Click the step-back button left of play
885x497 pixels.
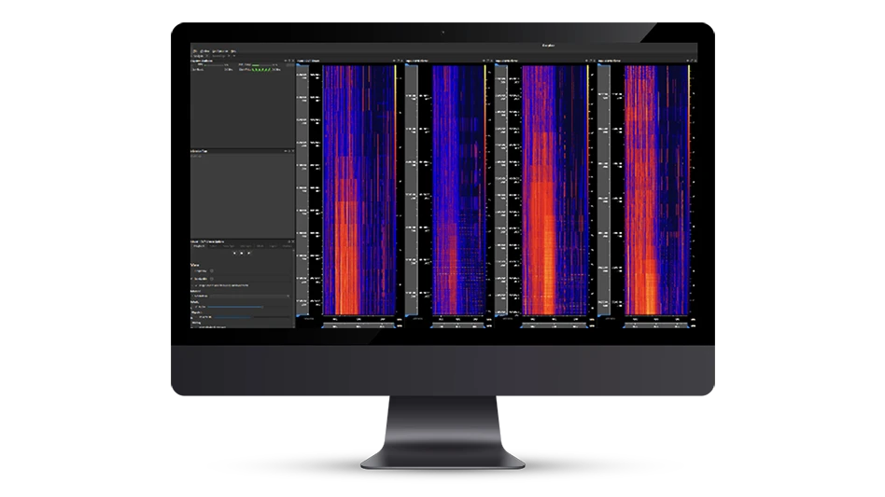(234, 253)
